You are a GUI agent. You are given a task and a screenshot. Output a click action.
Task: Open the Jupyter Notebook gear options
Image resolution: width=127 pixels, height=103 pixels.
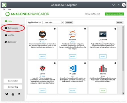click(85, 29)
